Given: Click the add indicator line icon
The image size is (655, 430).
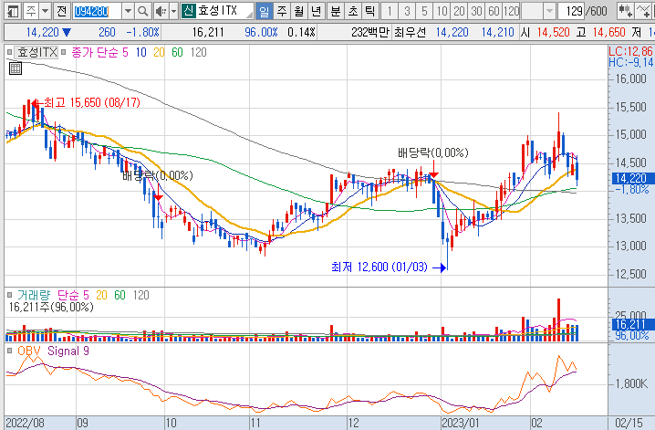Looking at the screenshot, I should [645, 11].
